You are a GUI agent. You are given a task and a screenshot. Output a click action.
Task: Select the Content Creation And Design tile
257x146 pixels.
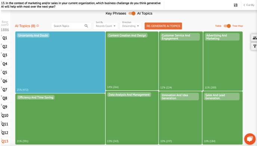tap(132, 61)
